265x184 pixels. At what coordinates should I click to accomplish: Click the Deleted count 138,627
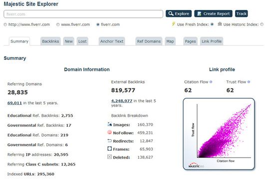145,157
